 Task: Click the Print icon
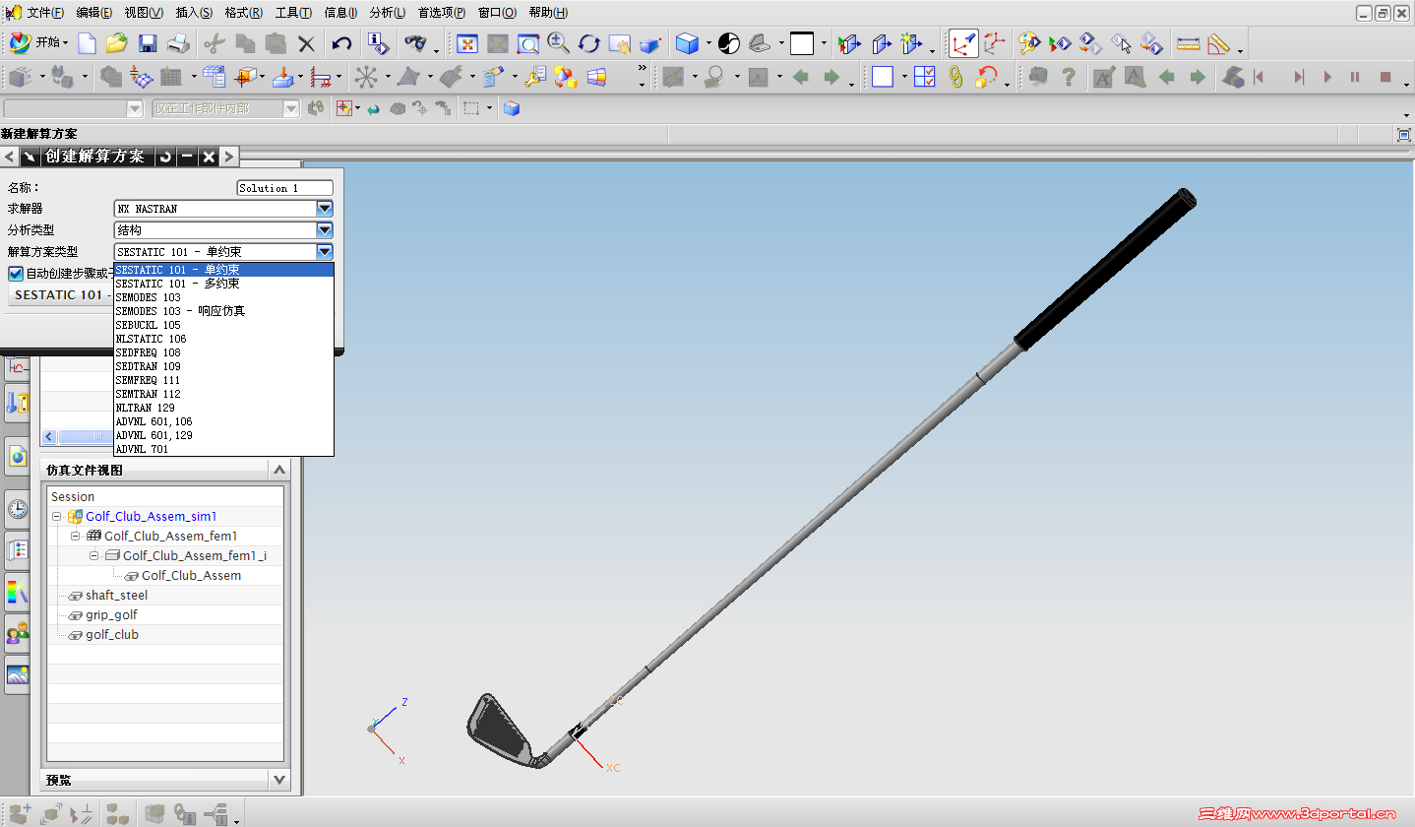(x=178, y=43)
